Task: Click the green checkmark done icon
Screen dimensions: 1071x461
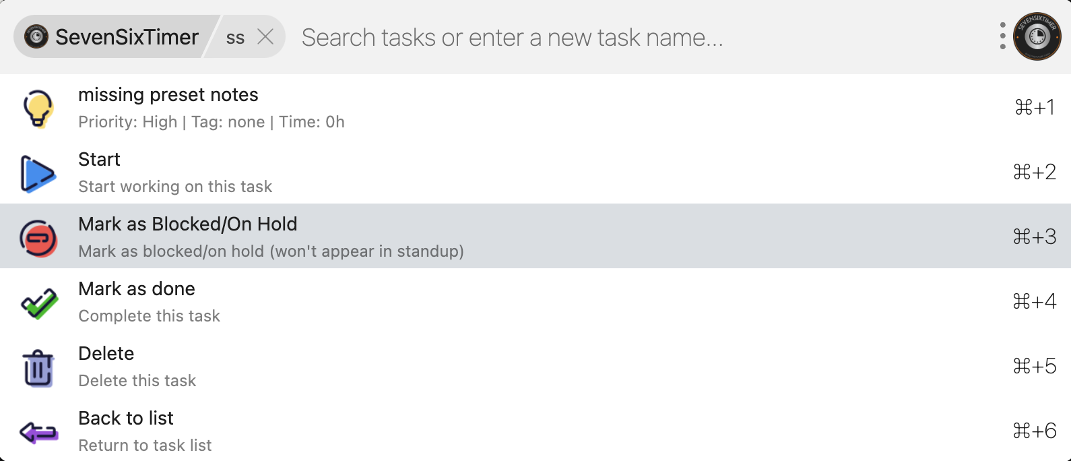Action: tap(39, 303)
